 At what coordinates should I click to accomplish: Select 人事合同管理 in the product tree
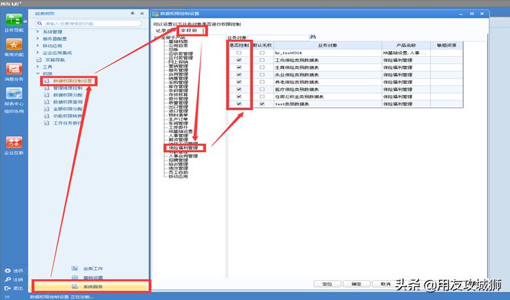point(183,156)
